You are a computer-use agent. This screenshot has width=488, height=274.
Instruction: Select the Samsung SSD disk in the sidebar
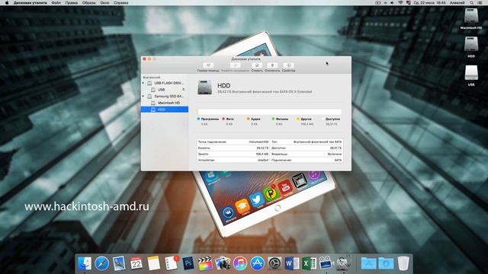click(x=166, y=97)
